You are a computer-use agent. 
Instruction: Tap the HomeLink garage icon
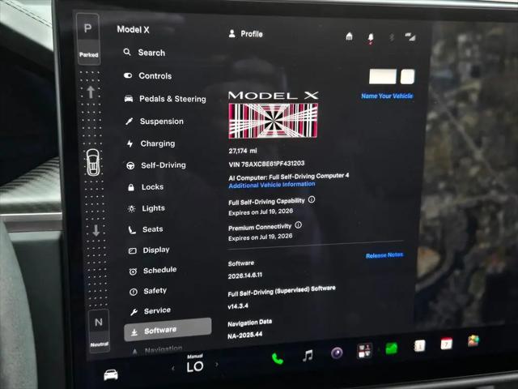(349, 36)
